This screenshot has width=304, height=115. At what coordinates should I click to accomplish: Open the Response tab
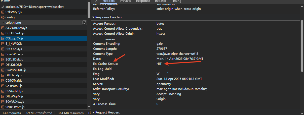coord(143,1)
